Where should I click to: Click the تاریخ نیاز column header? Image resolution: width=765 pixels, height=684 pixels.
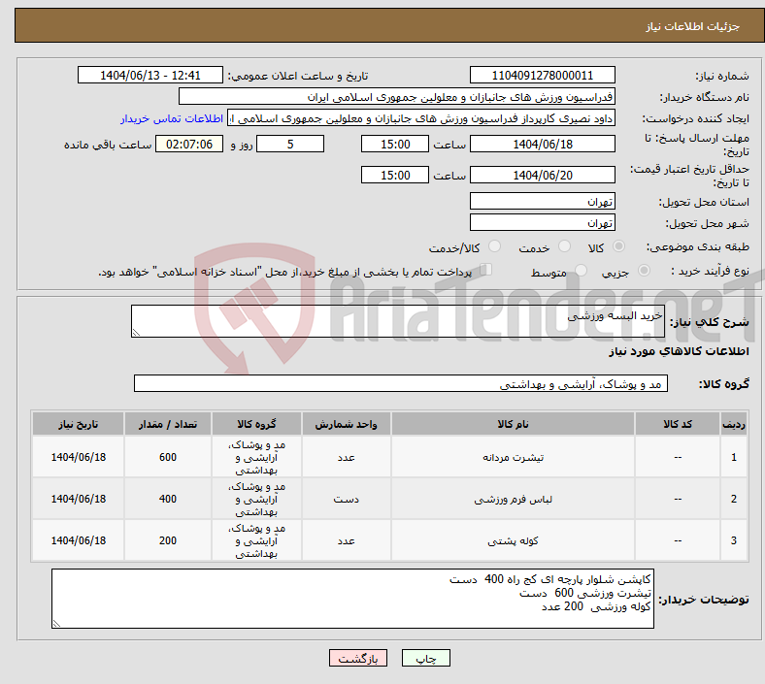pos(78,424)
